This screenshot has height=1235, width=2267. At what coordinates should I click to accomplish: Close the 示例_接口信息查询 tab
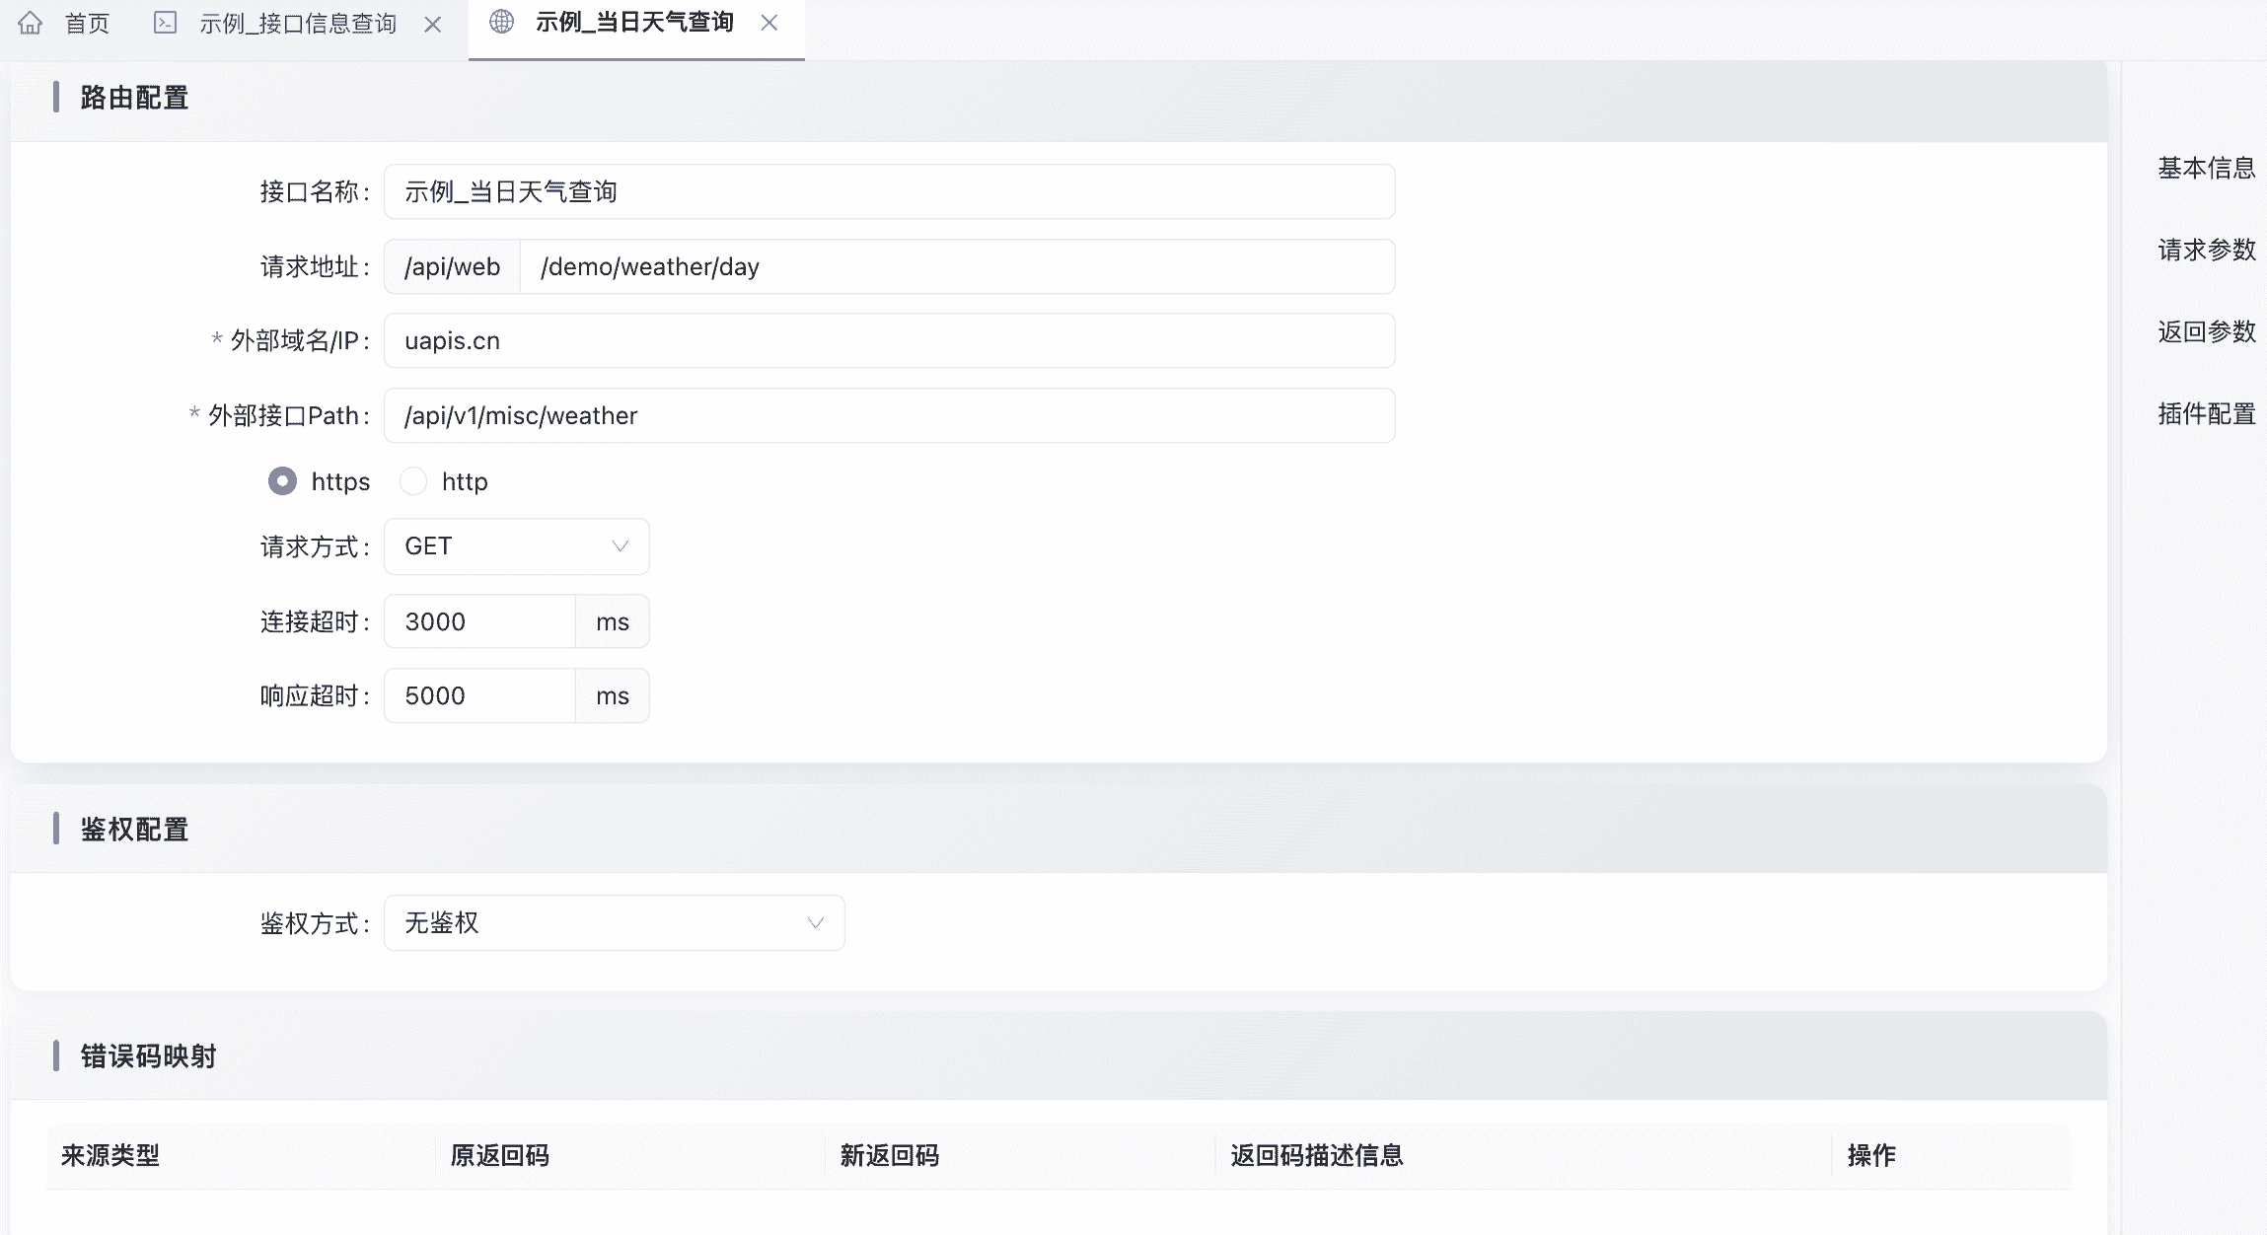pyautogui.click(x=433, y=25)
